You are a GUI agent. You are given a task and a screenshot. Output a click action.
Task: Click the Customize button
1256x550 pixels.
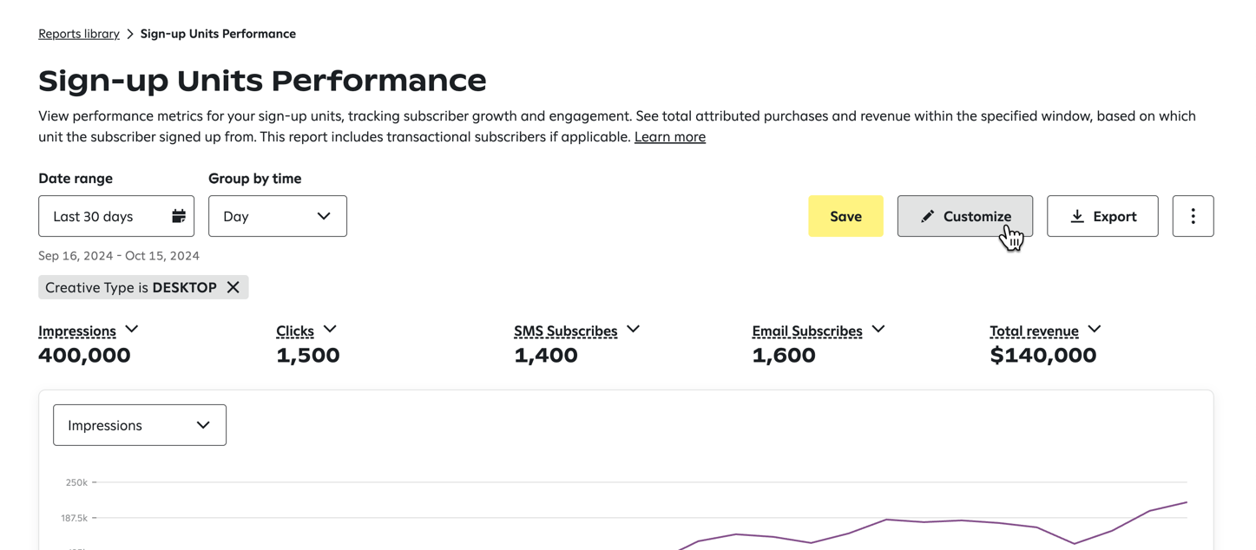(965, 216)
